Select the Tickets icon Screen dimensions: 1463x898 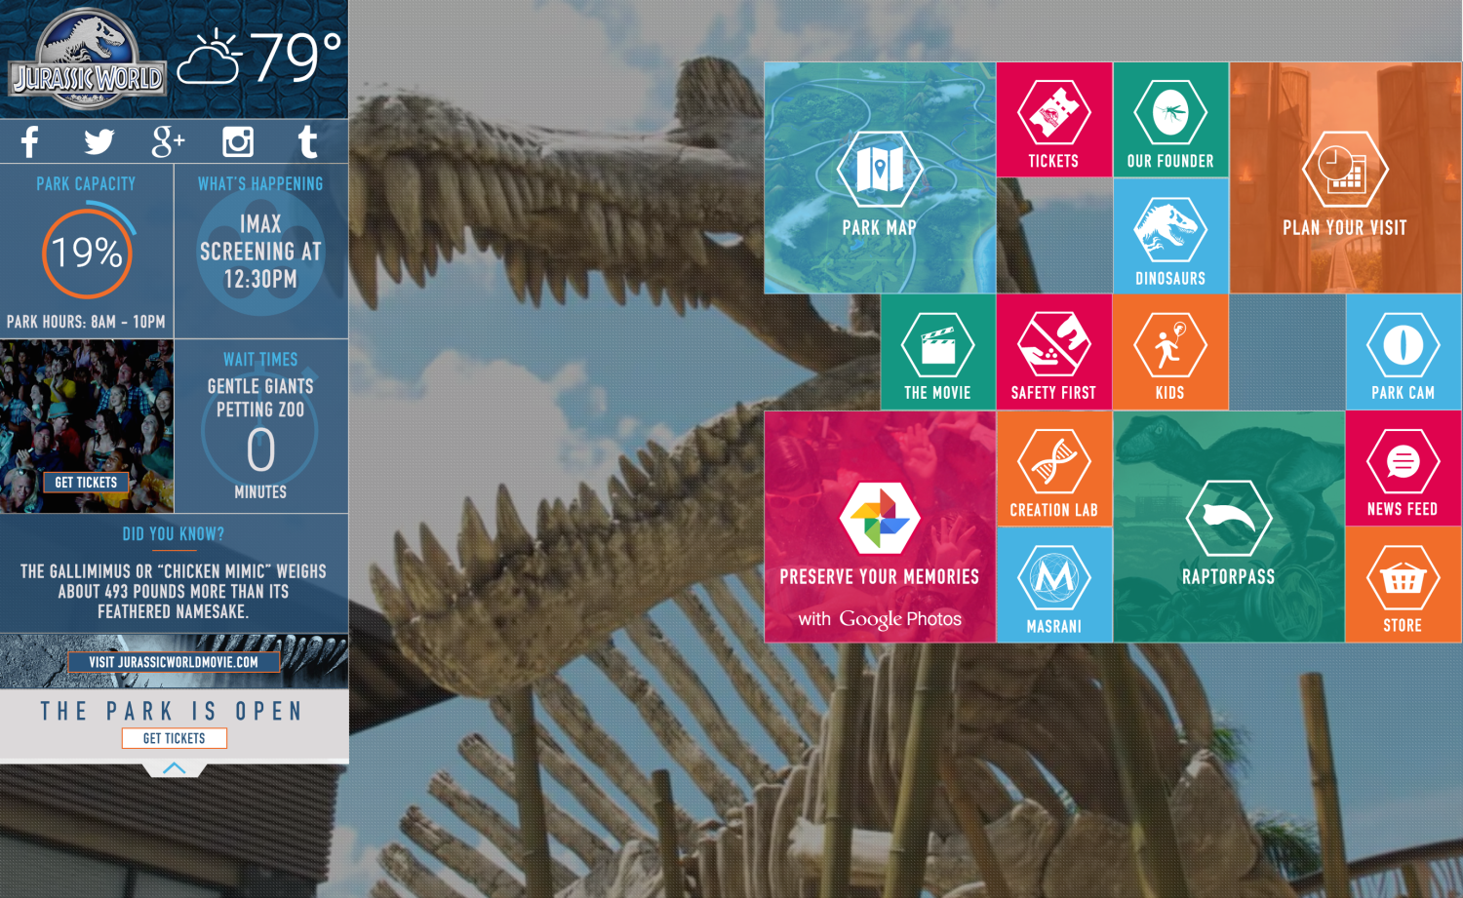(x=1053, y=119)
